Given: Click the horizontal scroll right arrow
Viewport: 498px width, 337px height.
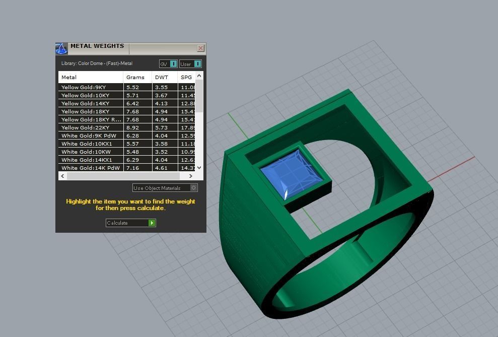Looking at the screenshot, I should pos(190,176).
